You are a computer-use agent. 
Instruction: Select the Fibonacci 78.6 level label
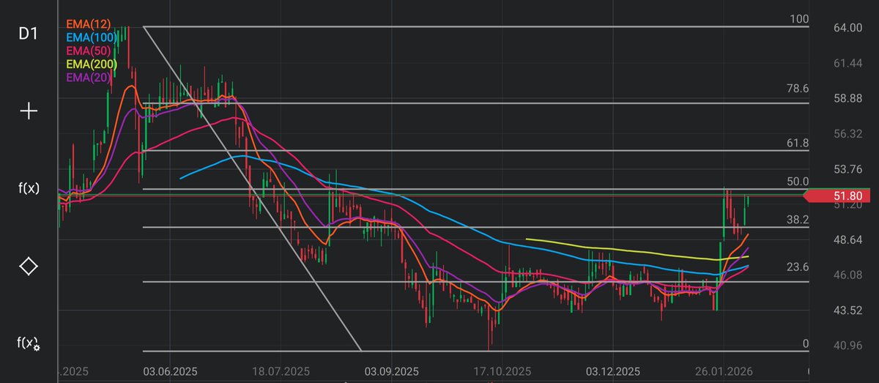pyautogui.click(x=798, y=88)
